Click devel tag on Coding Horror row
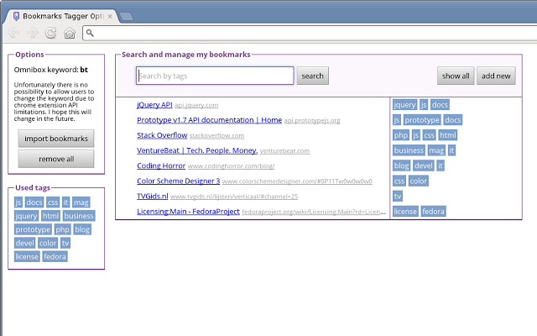 (x=423, y=165)
